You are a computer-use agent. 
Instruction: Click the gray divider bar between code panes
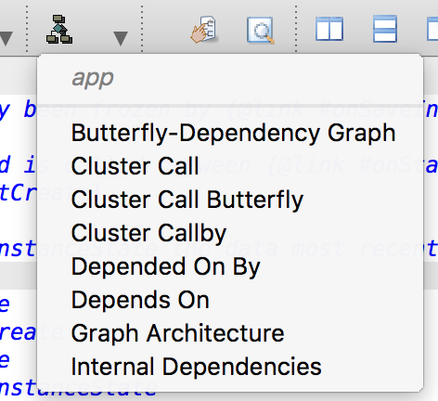19,276
